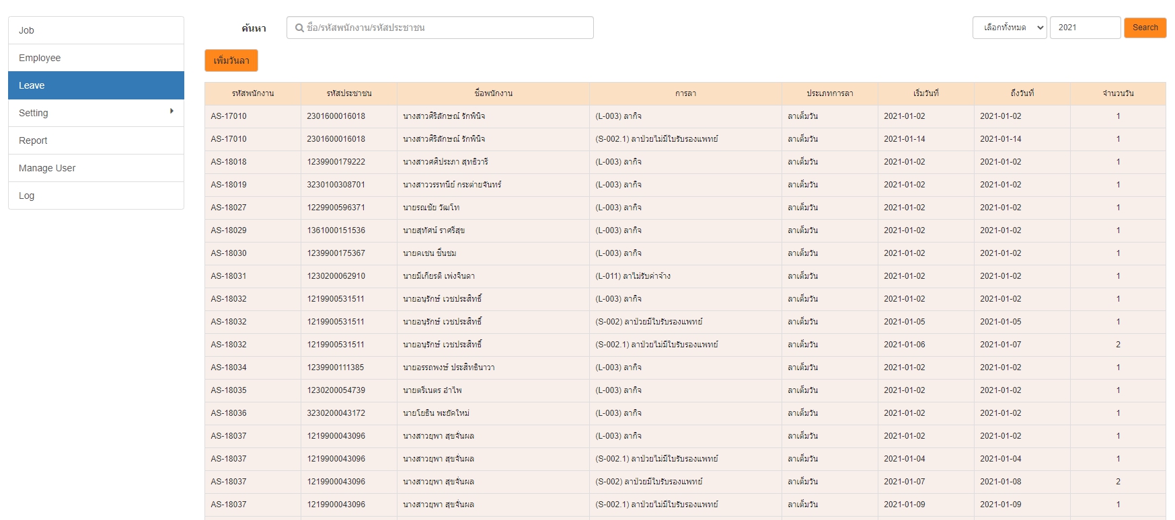Click employee name นายโยธิน พะยัคใหม่
This screenshot has height=520, width=1175.
pos(436,413)
